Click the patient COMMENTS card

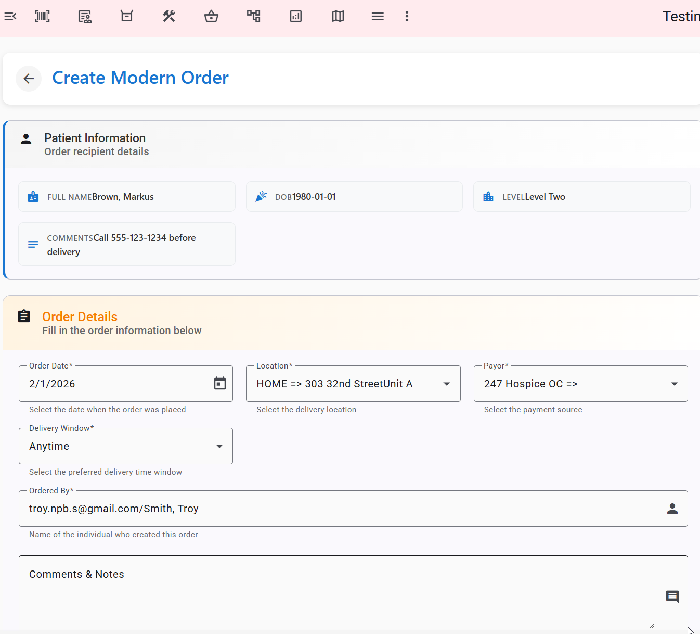click(126, 244)
